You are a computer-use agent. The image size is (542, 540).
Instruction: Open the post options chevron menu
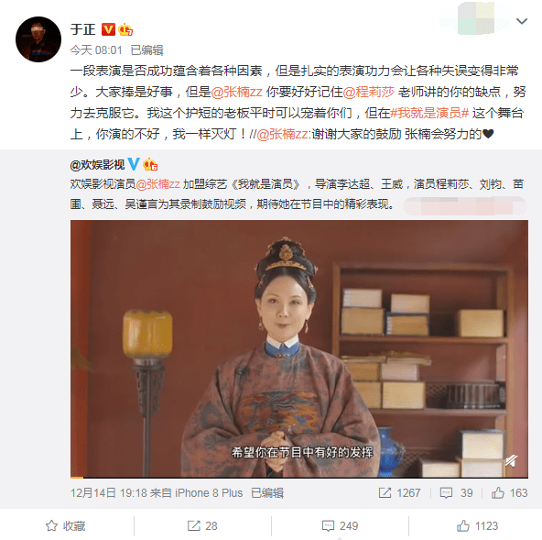click(521, 21)
